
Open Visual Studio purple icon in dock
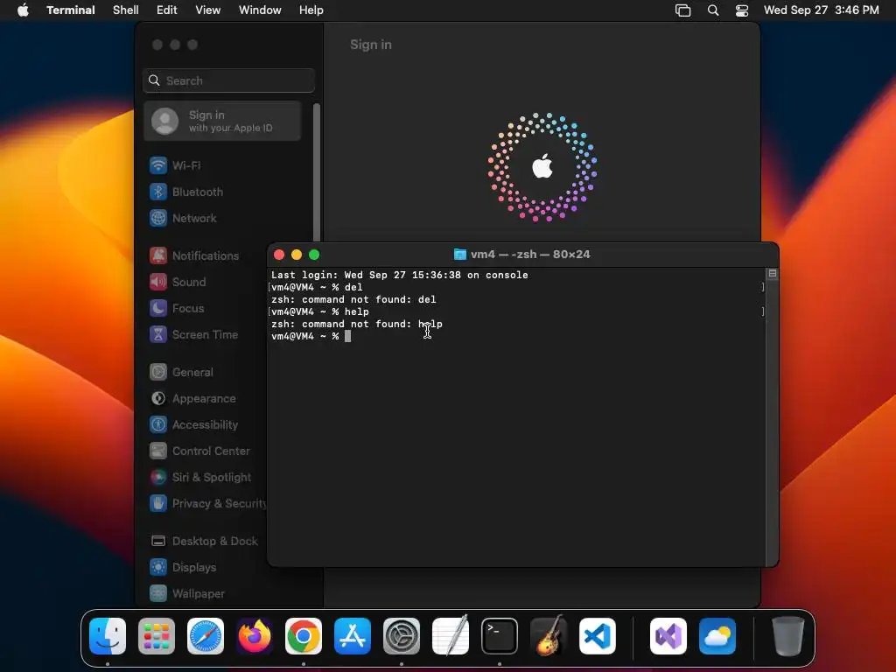coord(668,636)
